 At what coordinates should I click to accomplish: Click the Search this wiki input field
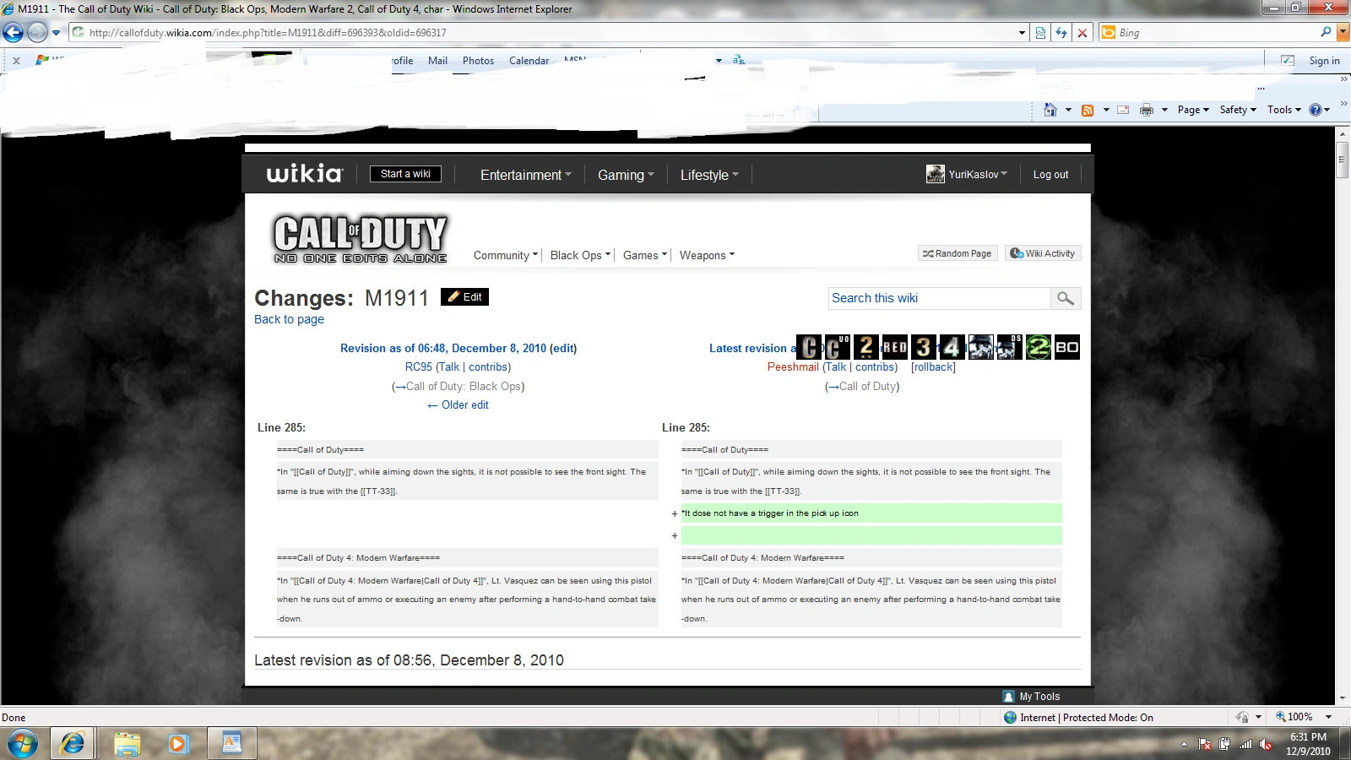click(940, 298)
